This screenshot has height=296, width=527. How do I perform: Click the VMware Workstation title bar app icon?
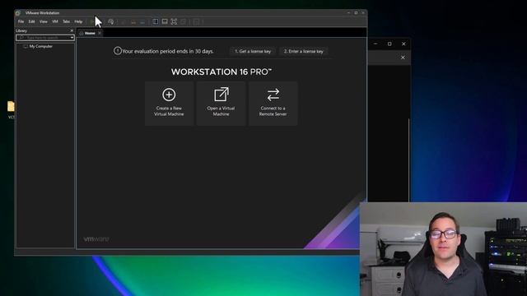point(18,13)
